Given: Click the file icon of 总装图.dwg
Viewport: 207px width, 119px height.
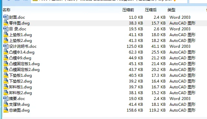Looking at the screenshot, I should coord(6,110).
